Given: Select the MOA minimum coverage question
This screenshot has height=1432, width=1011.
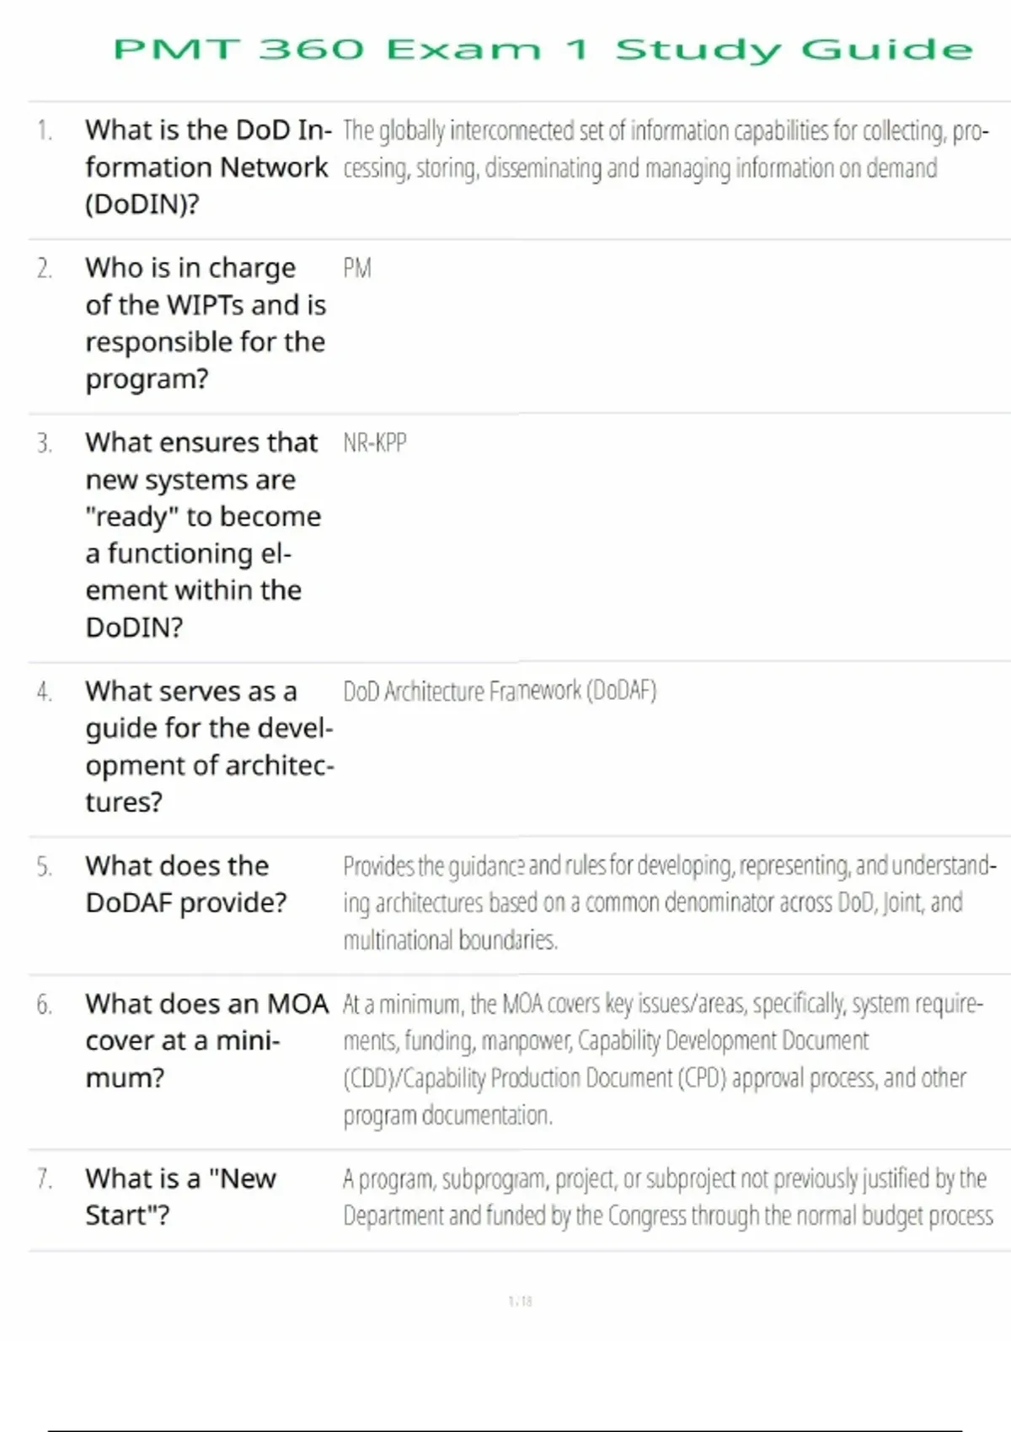Looking at the screenshot, I should 206,1040.
